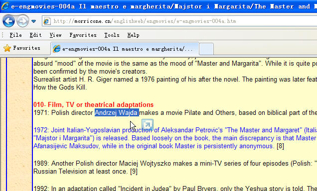This screenshot has width=317, height=191.
Task: Click the blue 1972 Joint Italian-Yugoslavian paragraph
Action: coord(175,138)
